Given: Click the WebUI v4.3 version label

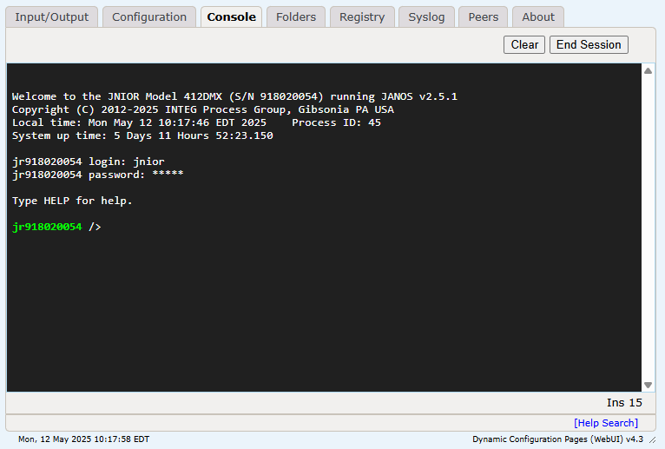Looking at the screenshot, I should pos(557,439).
